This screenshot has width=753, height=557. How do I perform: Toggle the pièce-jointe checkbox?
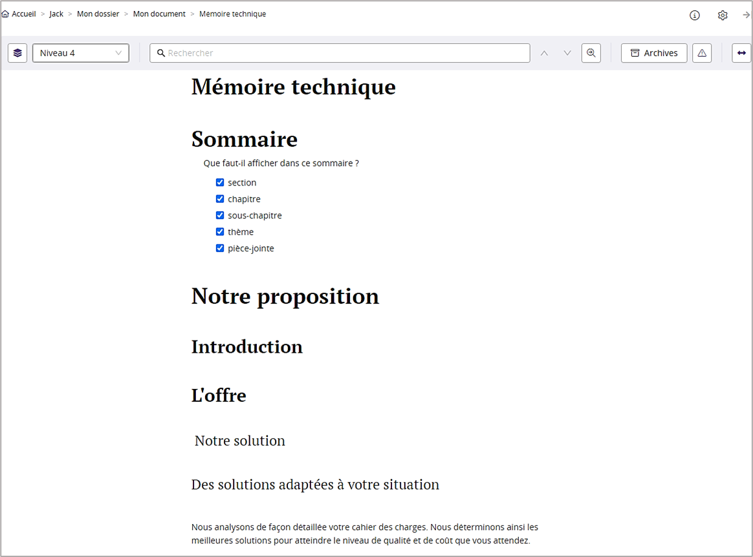coord(220,248)
